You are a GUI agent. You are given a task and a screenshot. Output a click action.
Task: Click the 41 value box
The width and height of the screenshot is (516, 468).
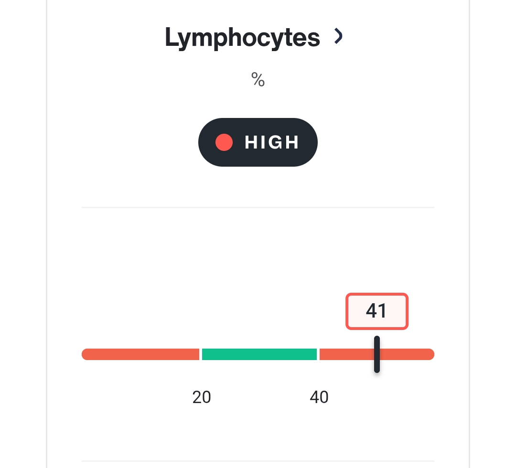click(377, 311)
